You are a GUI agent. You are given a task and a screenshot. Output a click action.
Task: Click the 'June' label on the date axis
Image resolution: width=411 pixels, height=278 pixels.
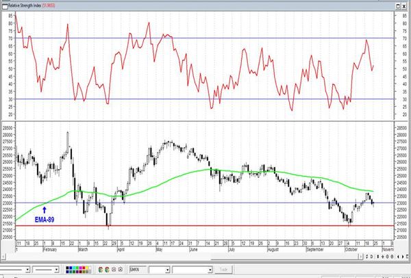click(193, 250)
